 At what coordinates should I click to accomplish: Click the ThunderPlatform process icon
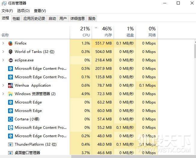pyautogui.click(x=11, y=145)
